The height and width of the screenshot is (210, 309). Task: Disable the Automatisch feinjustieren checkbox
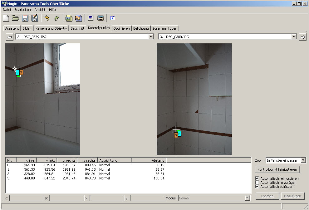257,178
